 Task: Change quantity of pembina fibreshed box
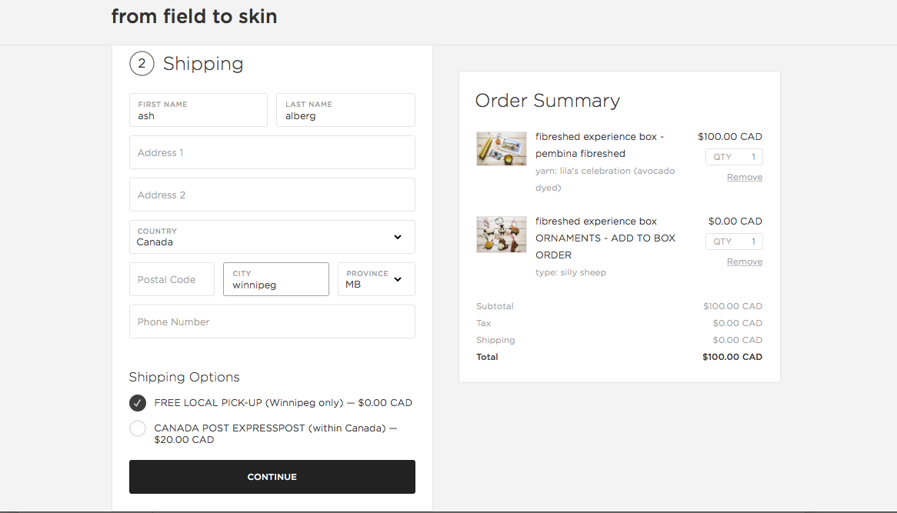pyautogui.click(x=734, y=157)
